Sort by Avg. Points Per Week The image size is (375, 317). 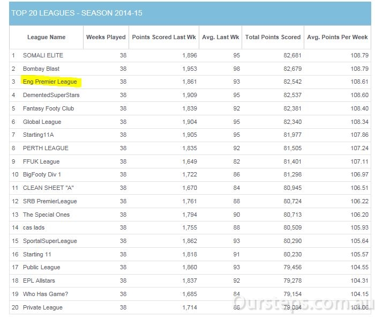pyautogui.click(x=337, y=37)
